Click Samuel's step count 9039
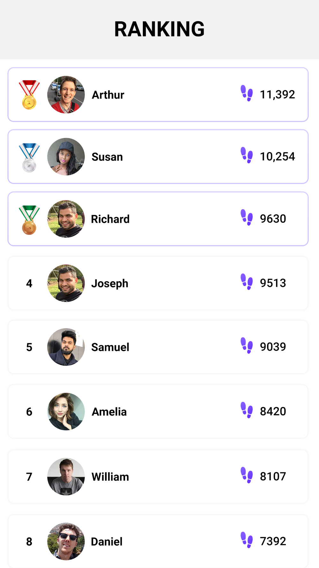This screenshot has width=319, height=568. tap(273, 347)
